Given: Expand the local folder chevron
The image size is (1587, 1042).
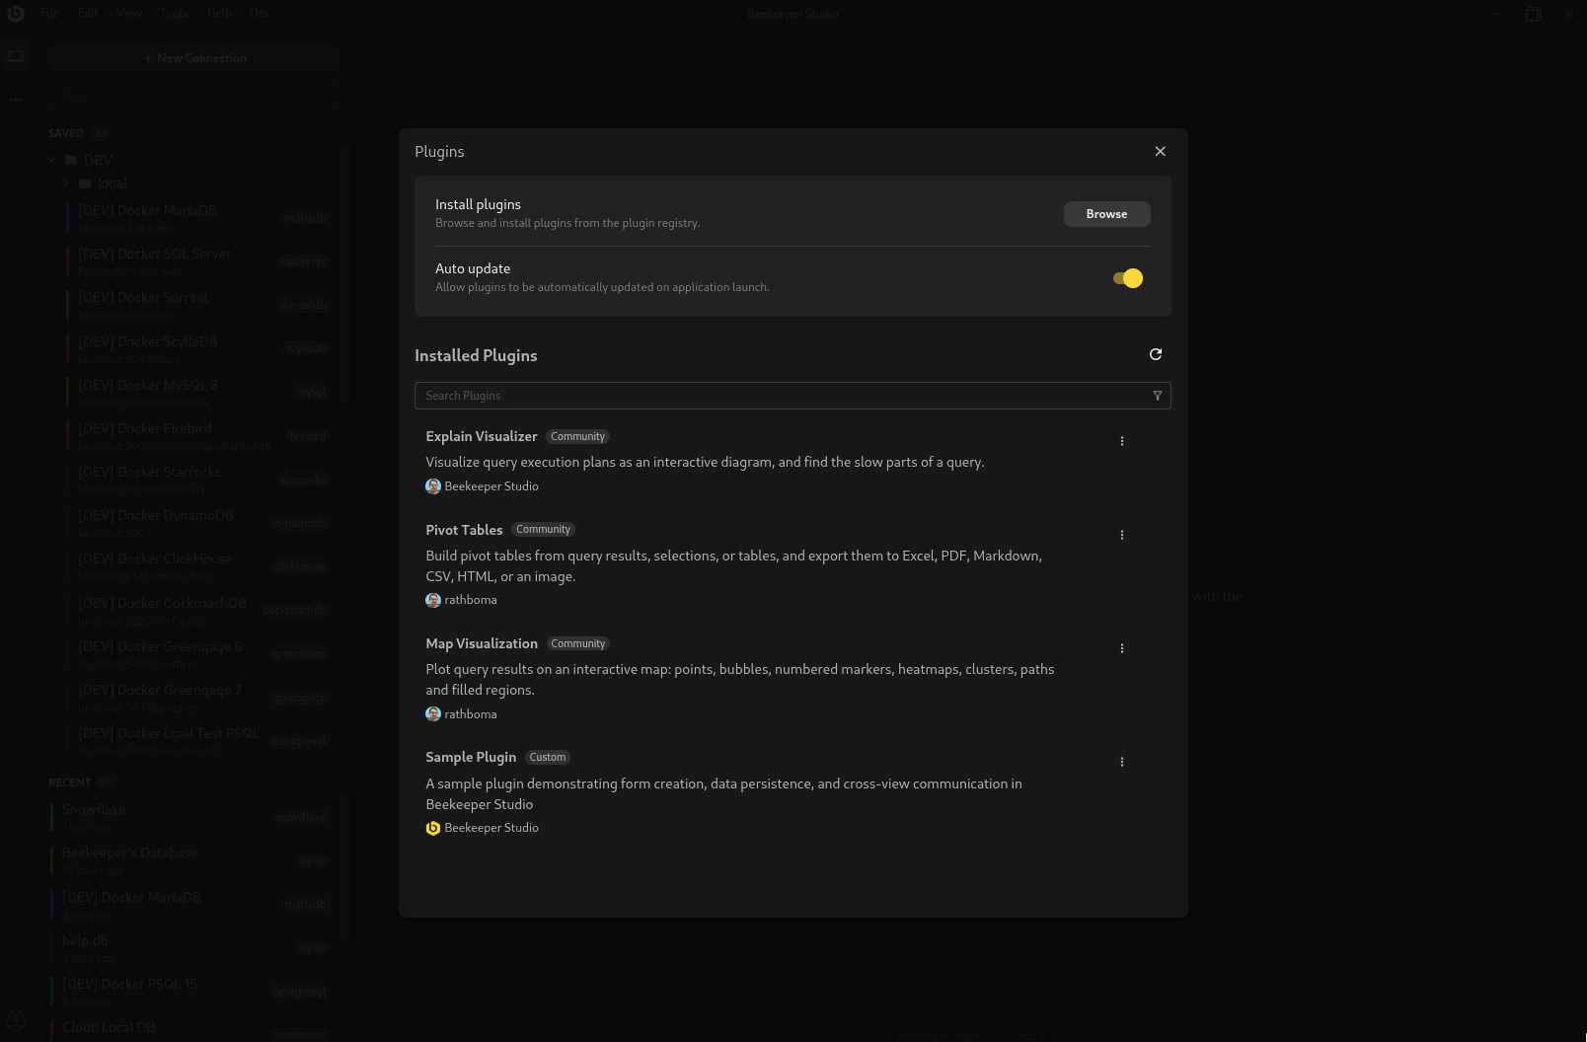Looking at the screenshot, I should (66, 184).
